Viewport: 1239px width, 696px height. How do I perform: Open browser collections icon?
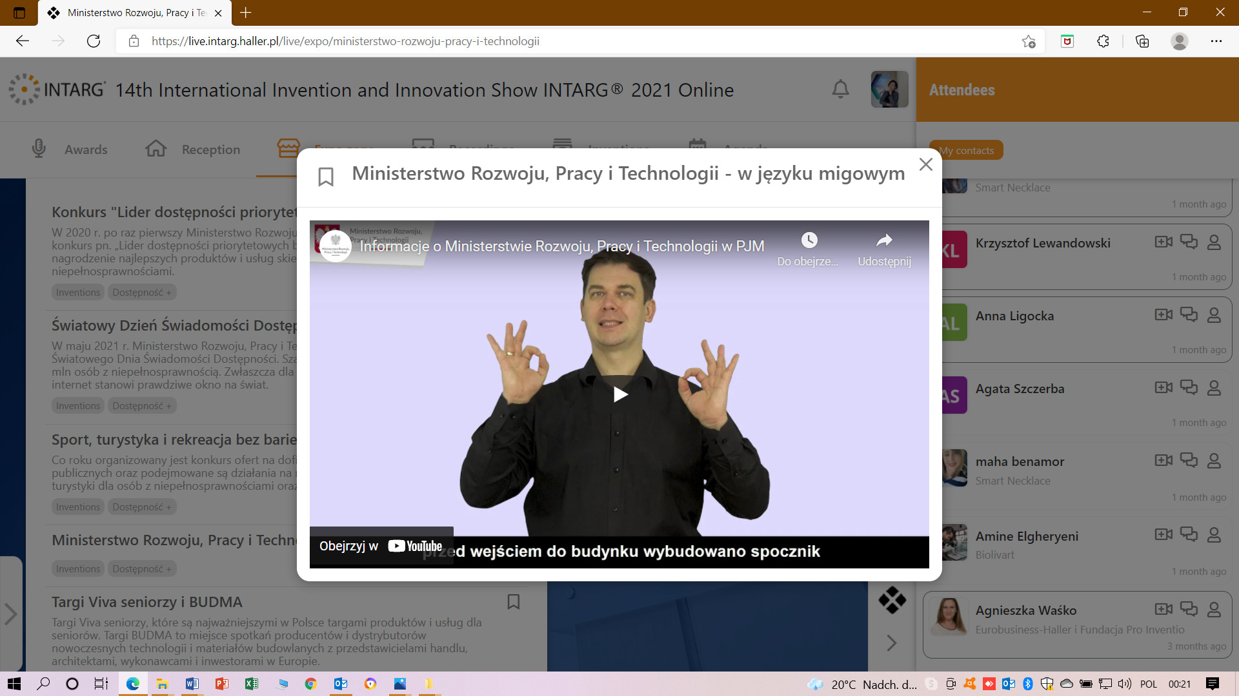[x=1142, y=41]
